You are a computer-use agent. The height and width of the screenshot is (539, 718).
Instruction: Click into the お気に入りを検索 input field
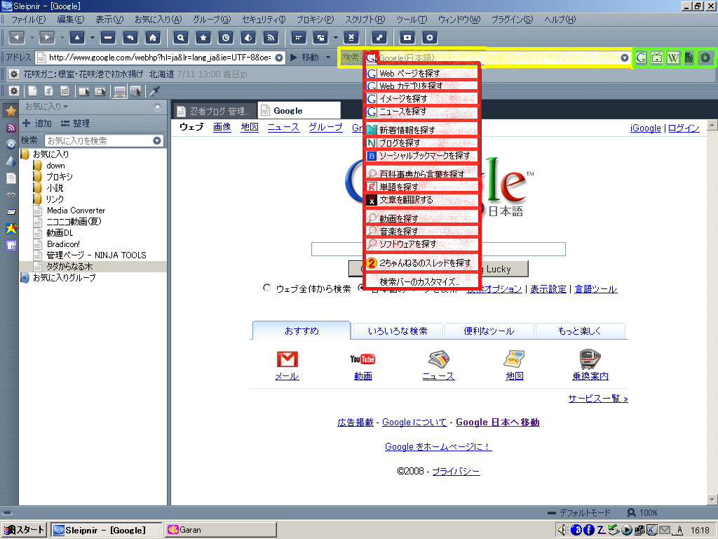tap(99, 140)
